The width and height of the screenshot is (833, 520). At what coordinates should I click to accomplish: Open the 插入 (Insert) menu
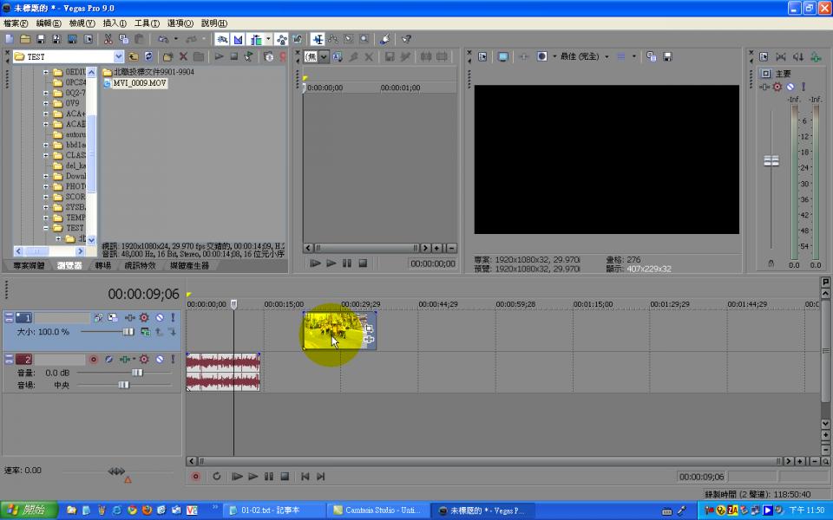(115, 23)
